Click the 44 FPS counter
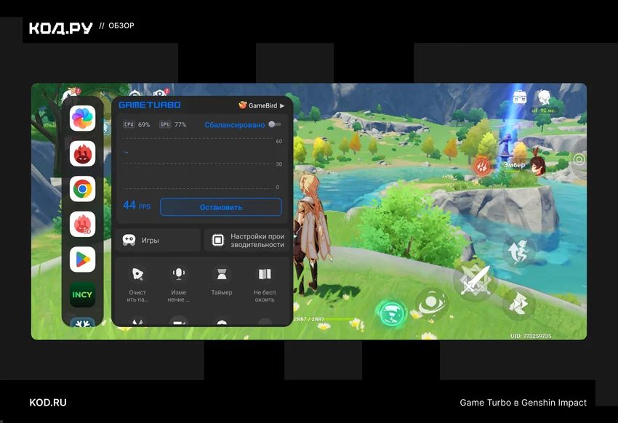This screenshot has height=423, width=618. [x=137, y=205]
